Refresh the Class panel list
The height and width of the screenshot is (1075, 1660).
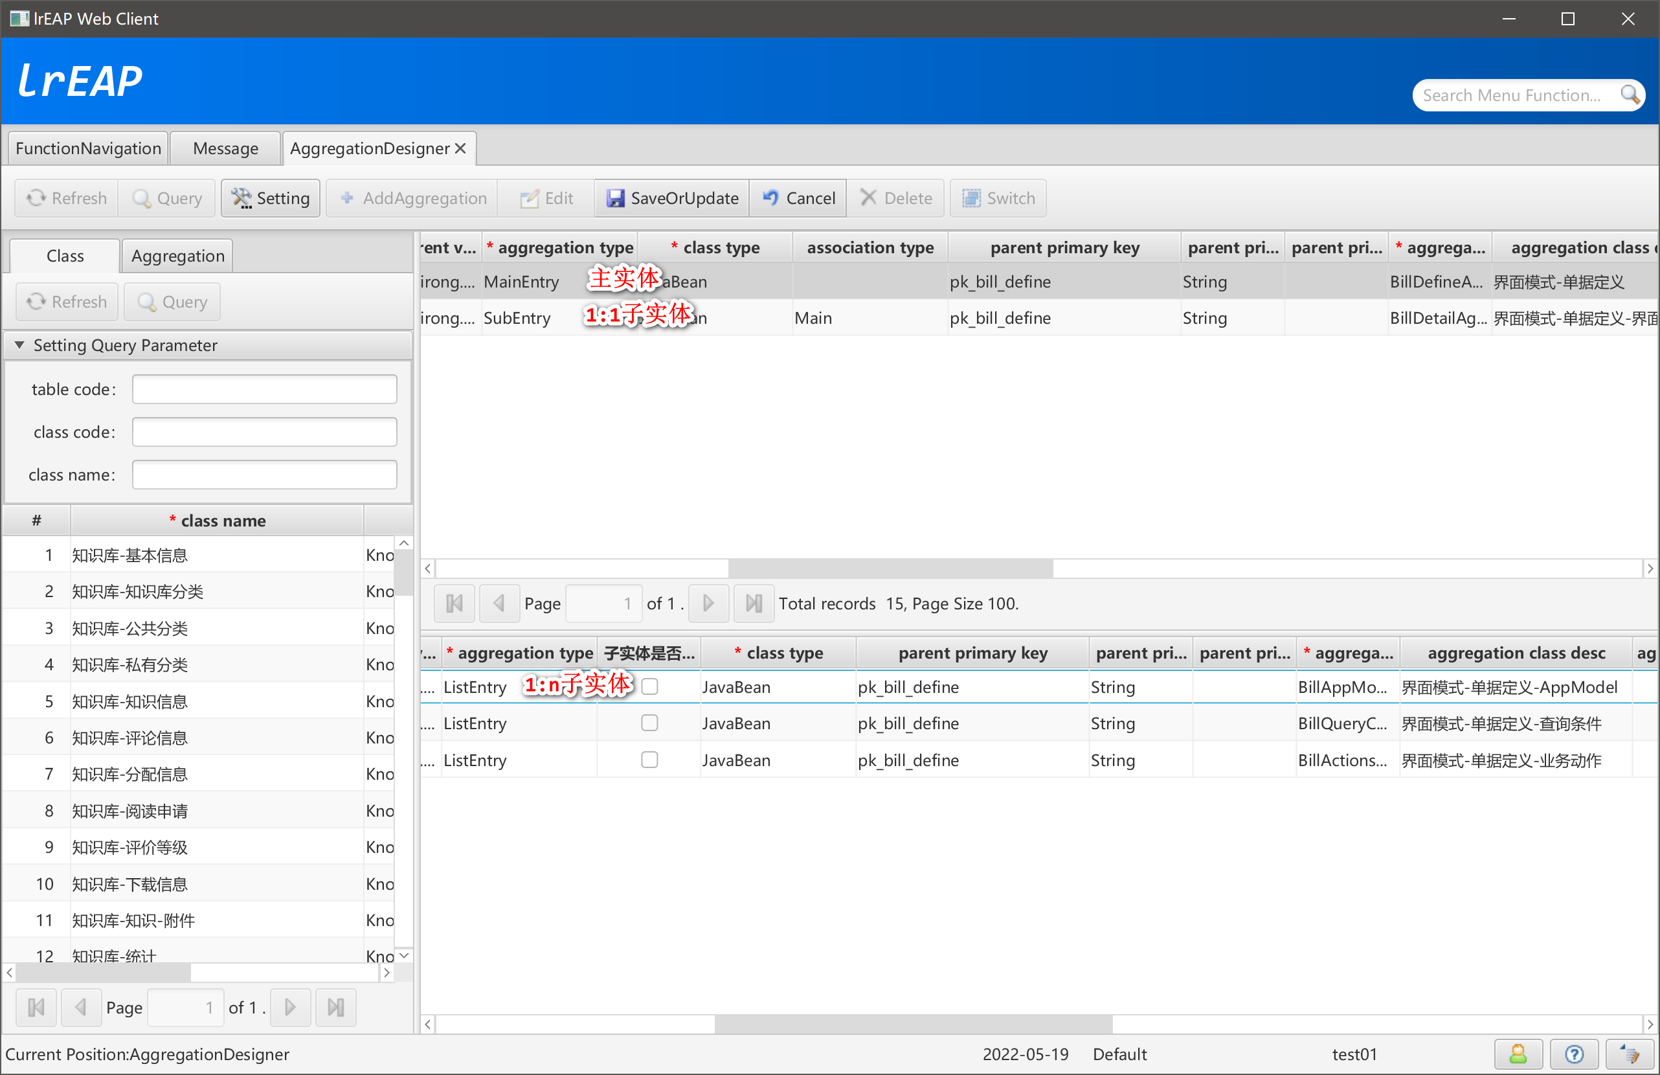coord(67,302)
